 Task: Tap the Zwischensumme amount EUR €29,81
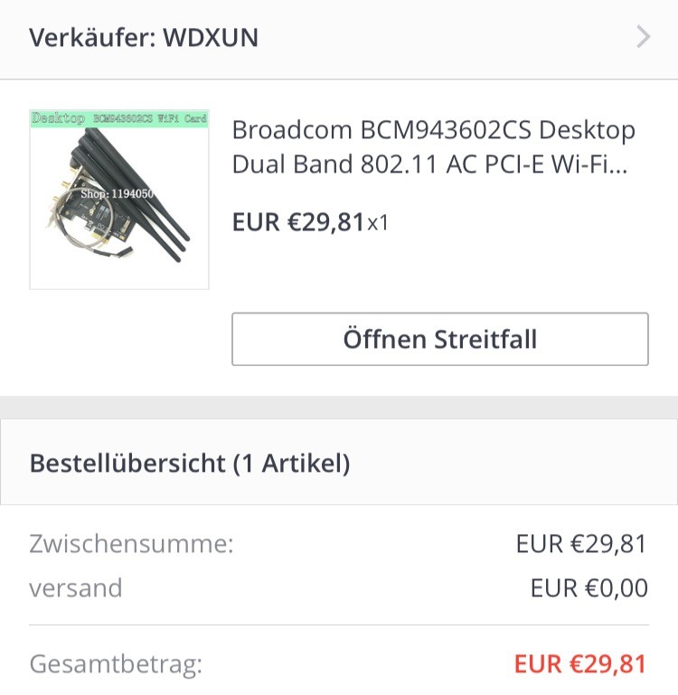tap(581, 544)
